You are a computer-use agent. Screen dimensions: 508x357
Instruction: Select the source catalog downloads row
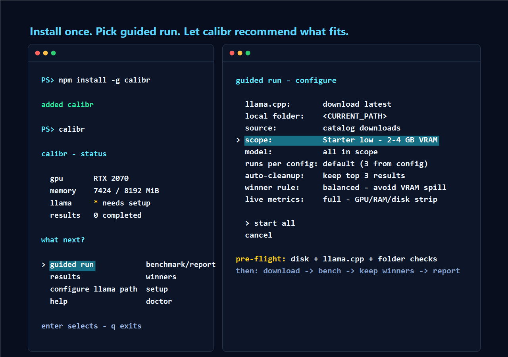(x=323, y=128)
